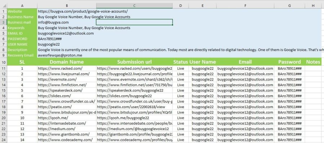The height and width of the screenshot is (143, 324).
Task: Click the bitsdujour.com domain cell
Action: (67, 112)
